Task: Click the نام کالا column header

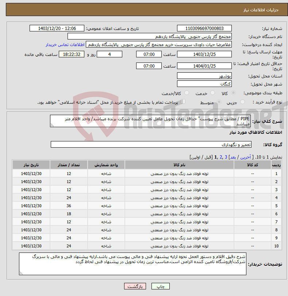Action: (x=179, y=165)
